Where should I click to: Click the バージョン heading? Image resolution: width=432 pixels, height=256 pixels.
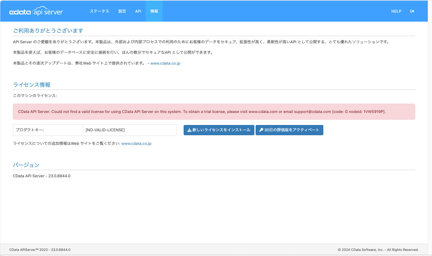click(26, 165)
